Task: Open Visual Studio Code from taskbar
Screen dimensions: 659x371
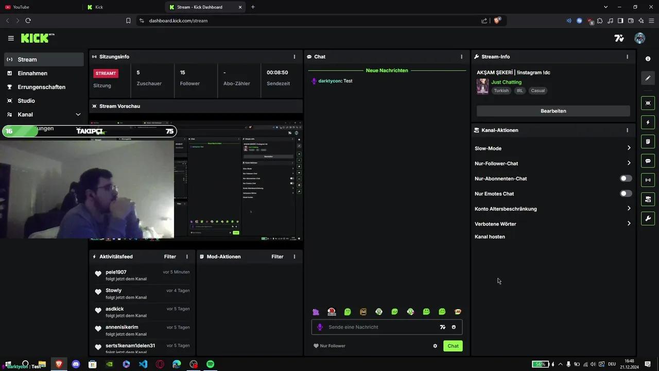Action: point(143,364)
